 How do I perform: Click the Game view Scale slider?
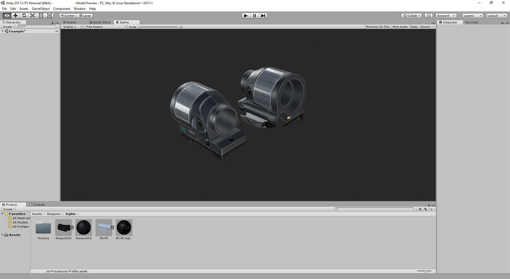click(158, 27)
